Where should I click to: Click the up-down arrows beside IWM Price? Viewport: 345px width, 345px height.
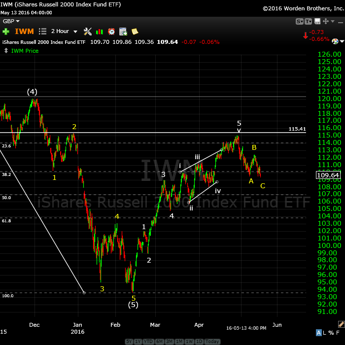(x=6, y=51)
